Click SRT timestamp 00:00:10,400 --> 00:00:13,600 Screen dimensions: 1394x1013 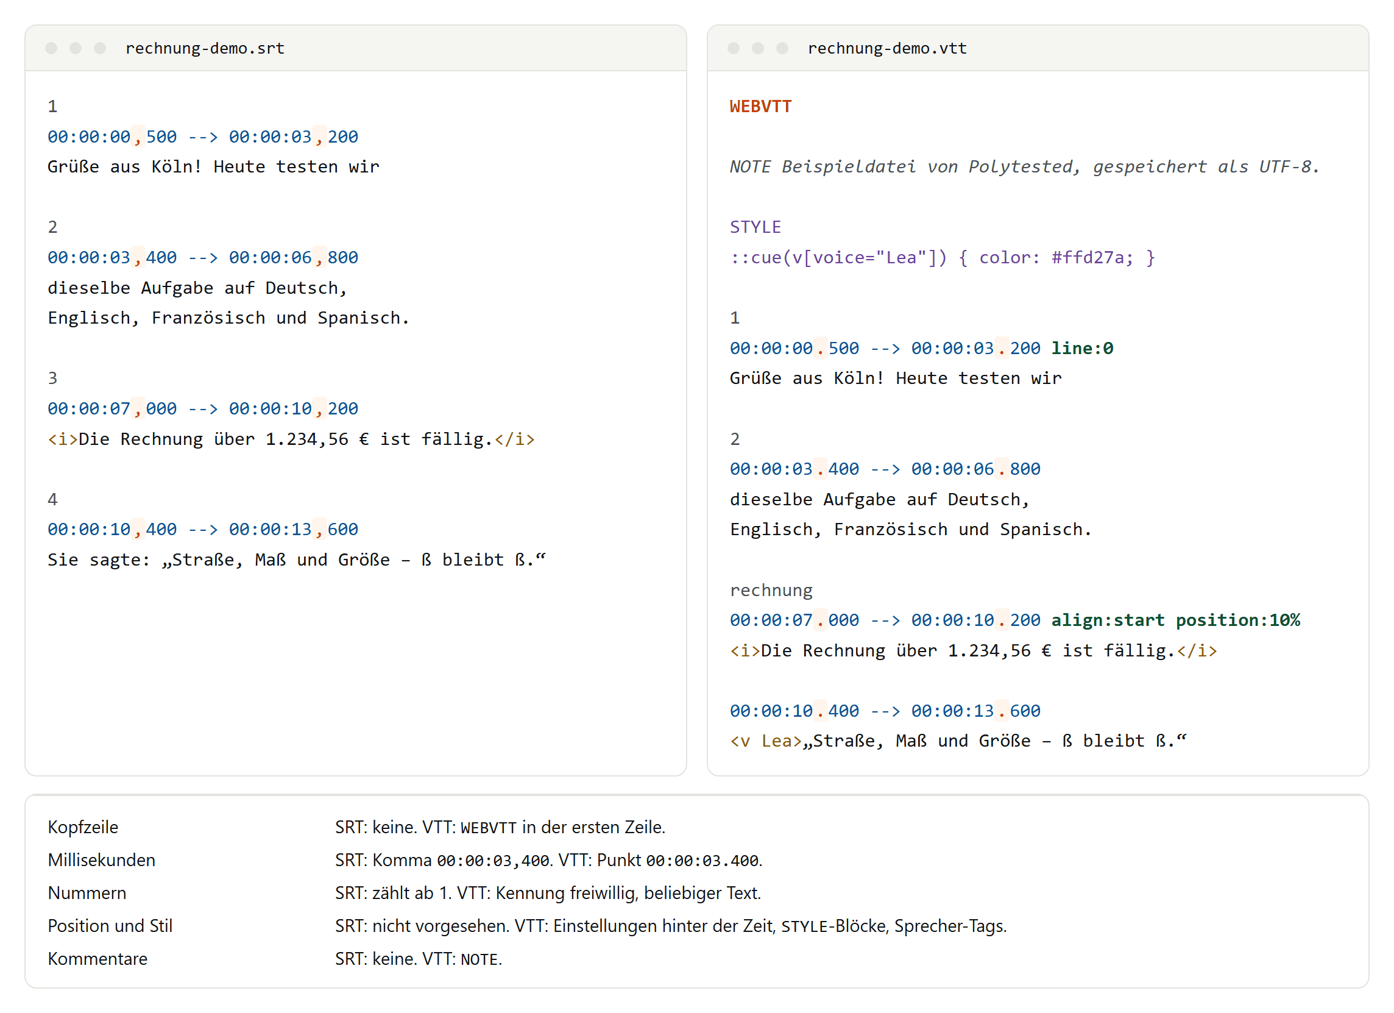pos(203,529)
